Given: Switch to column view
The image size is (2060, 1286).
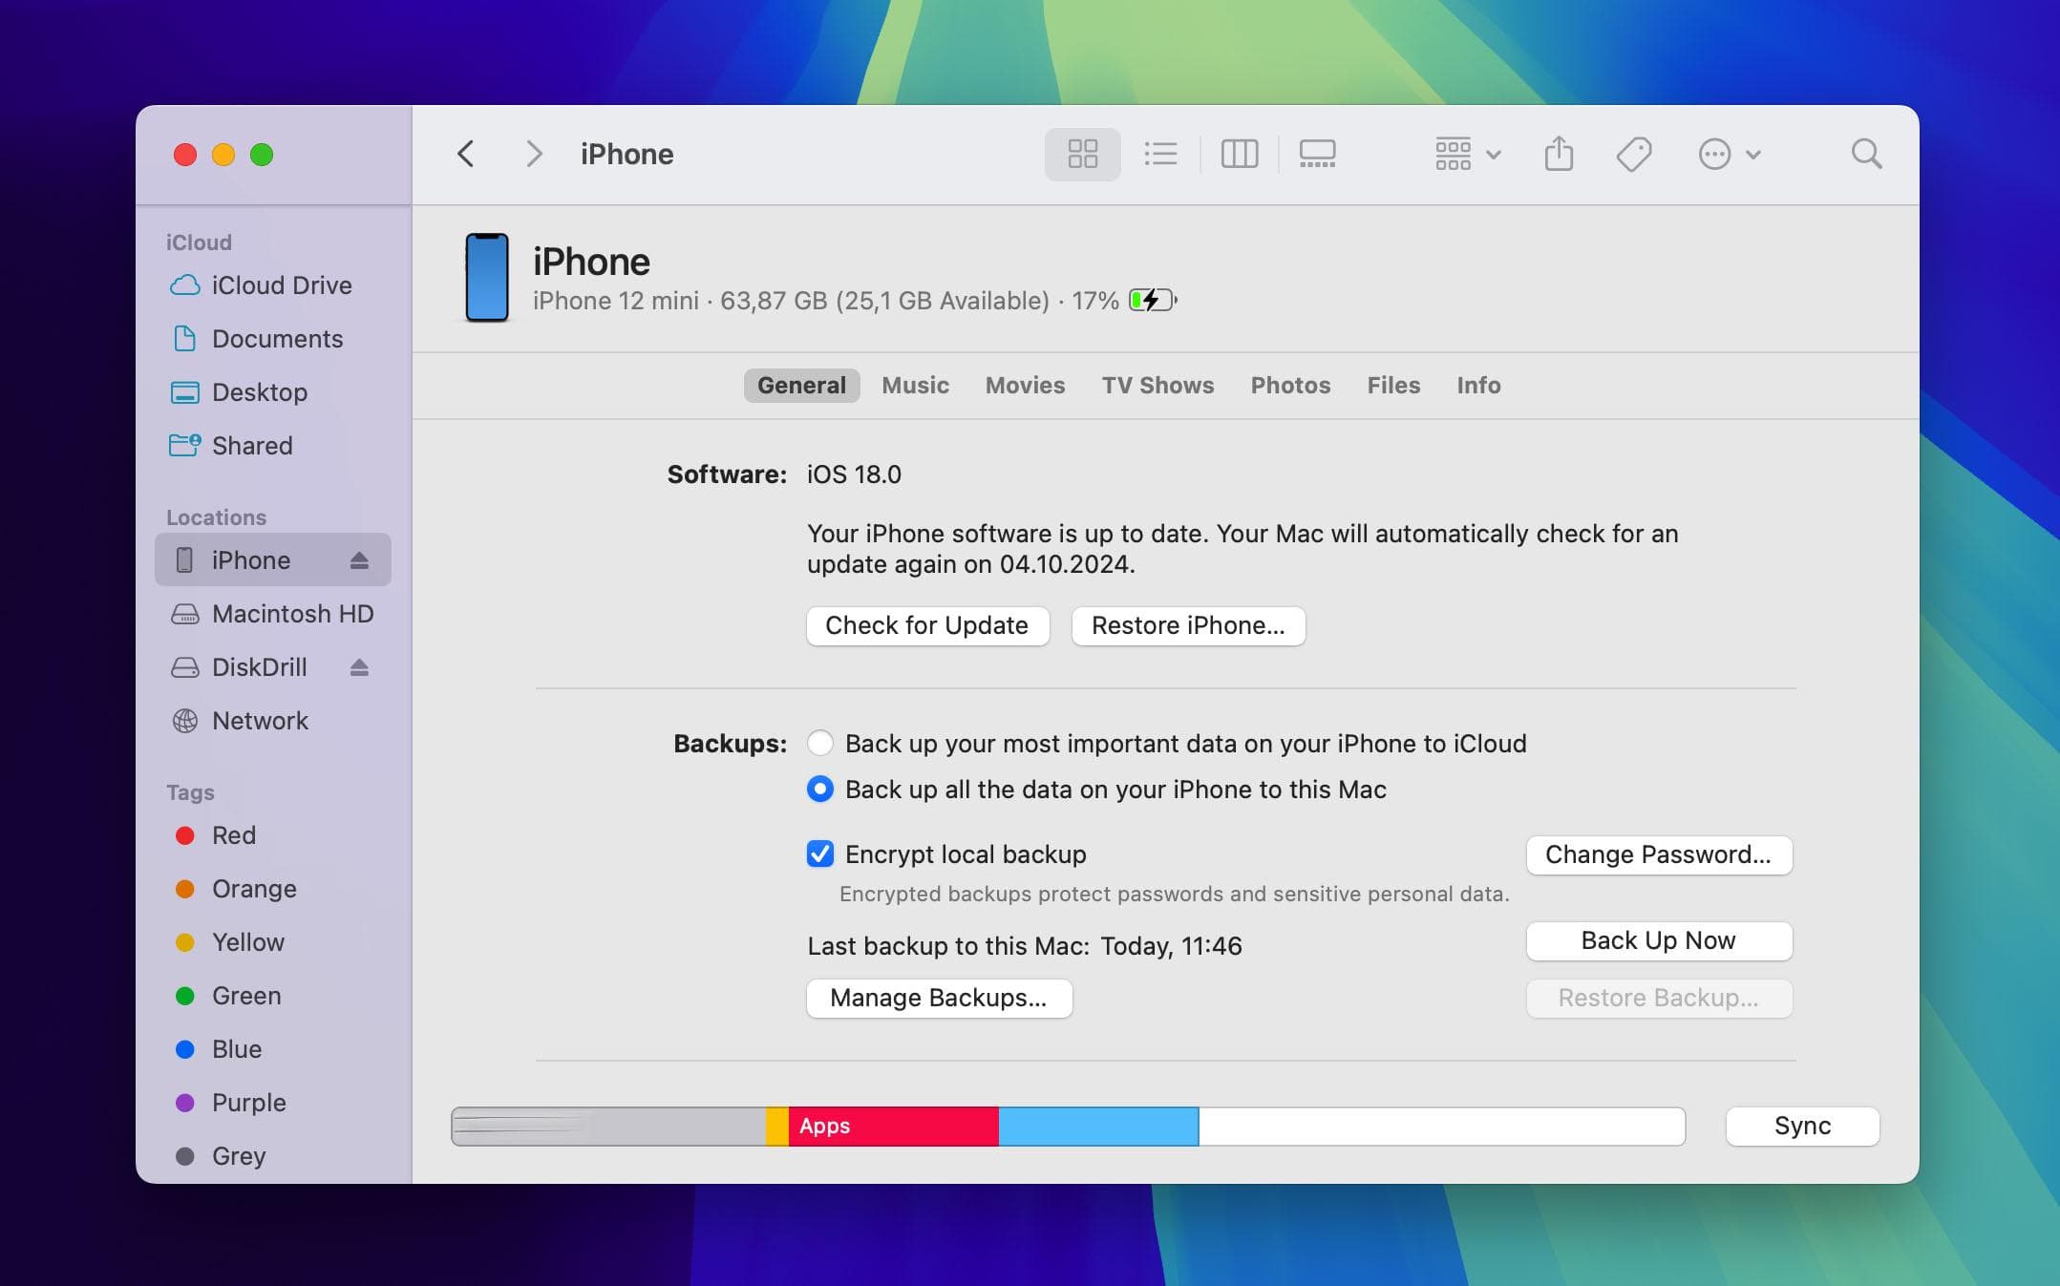Looking at the screenshot, I should (x=1239, y=154).
